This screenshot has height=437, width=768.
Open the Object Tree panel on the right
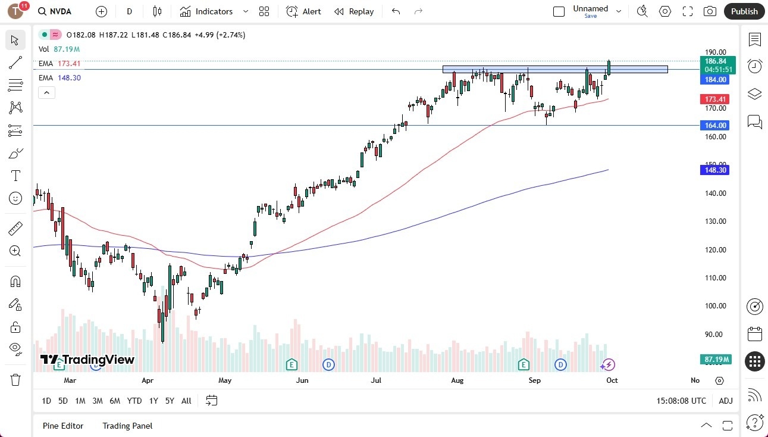click(754, 93)
